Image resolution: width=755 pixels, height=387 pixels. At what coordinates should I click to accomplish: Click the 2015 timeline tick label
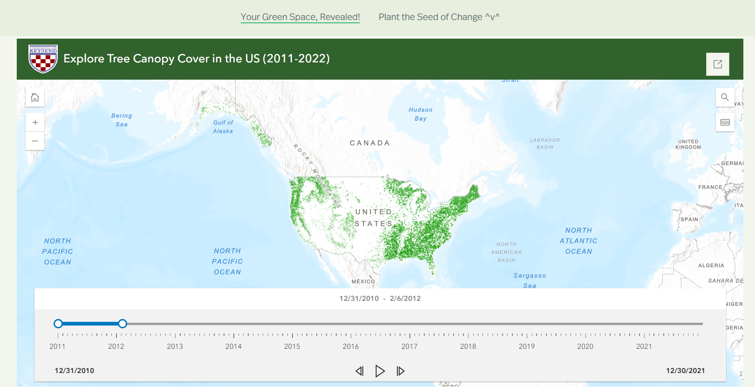coord(292,346)
